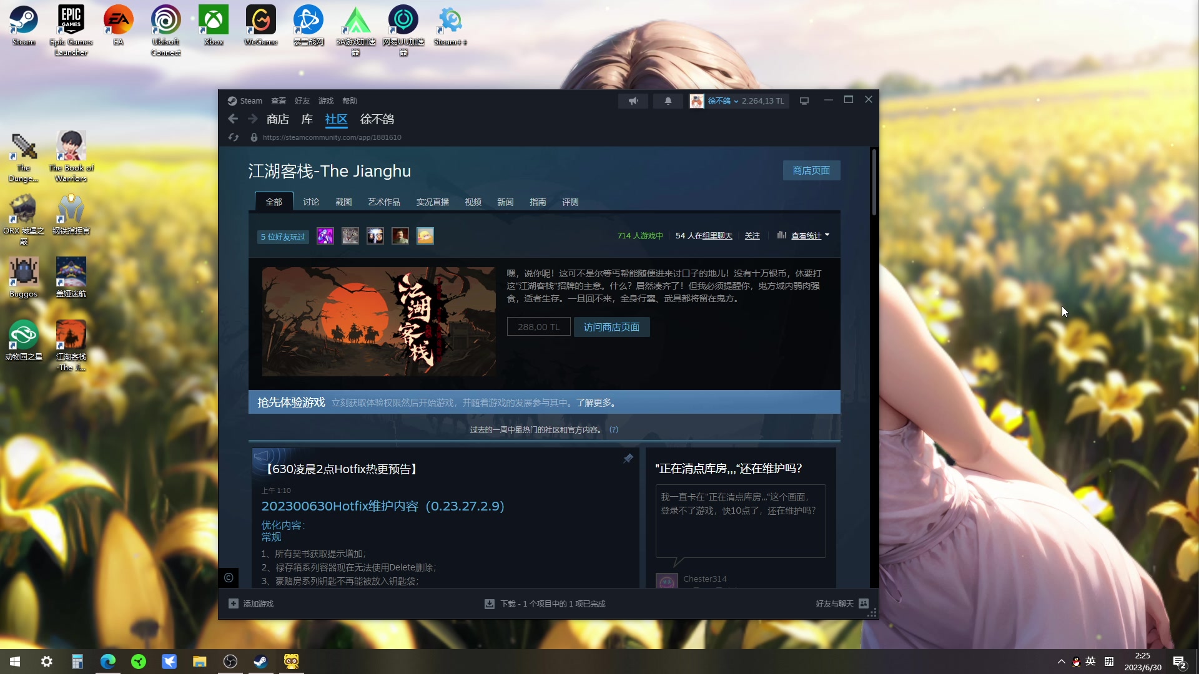Screen dimensions: 1199x674
Task: Click the first friend avatar thumbnail
Action: (x=325, y=236)
